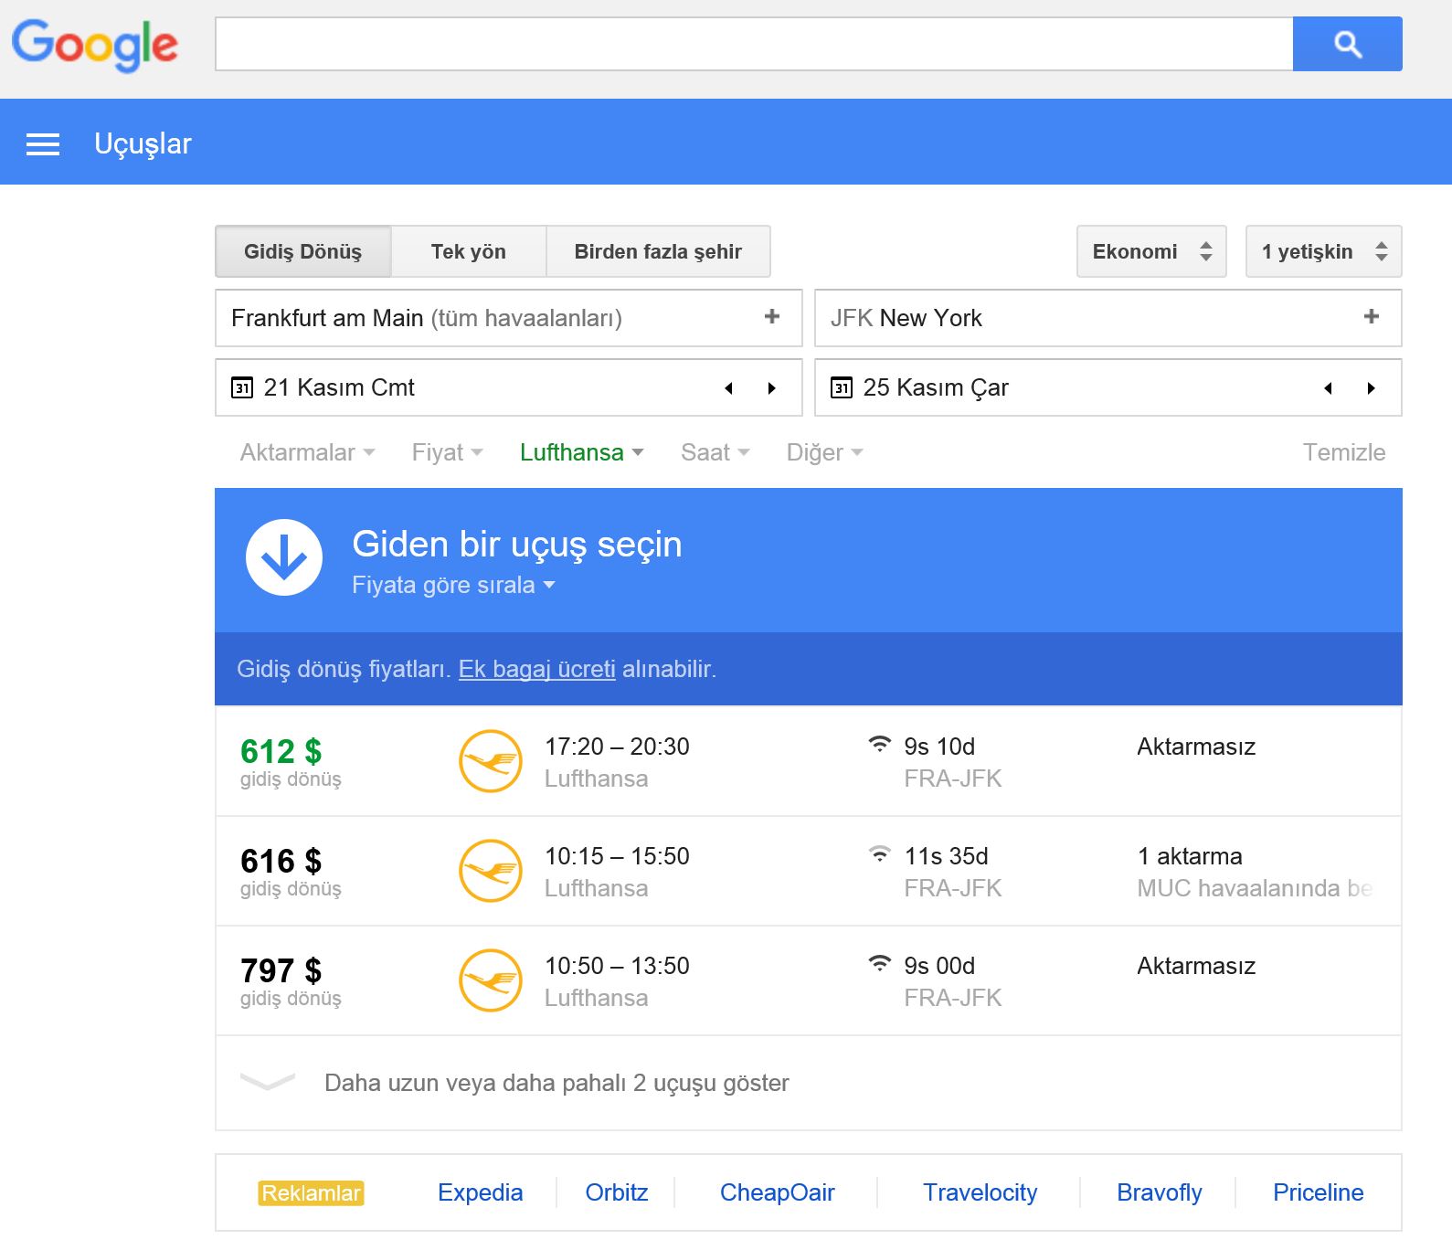Add another destination with the JFK plus icon
The image size is (1452, 1250).
click(x=1372, y=316)
